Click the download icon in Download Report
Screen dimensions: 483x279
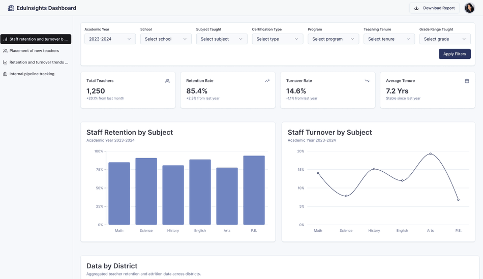coord(416,8)
